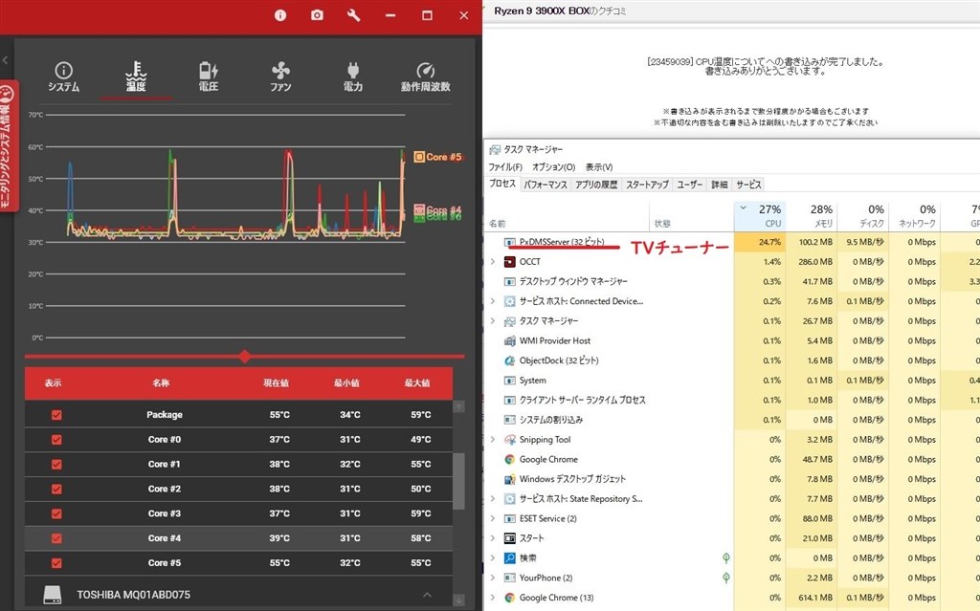Switch to 詳細 tab in Task Manager
980x611 pixels.
pyautogui.click(x=720, y=185)
